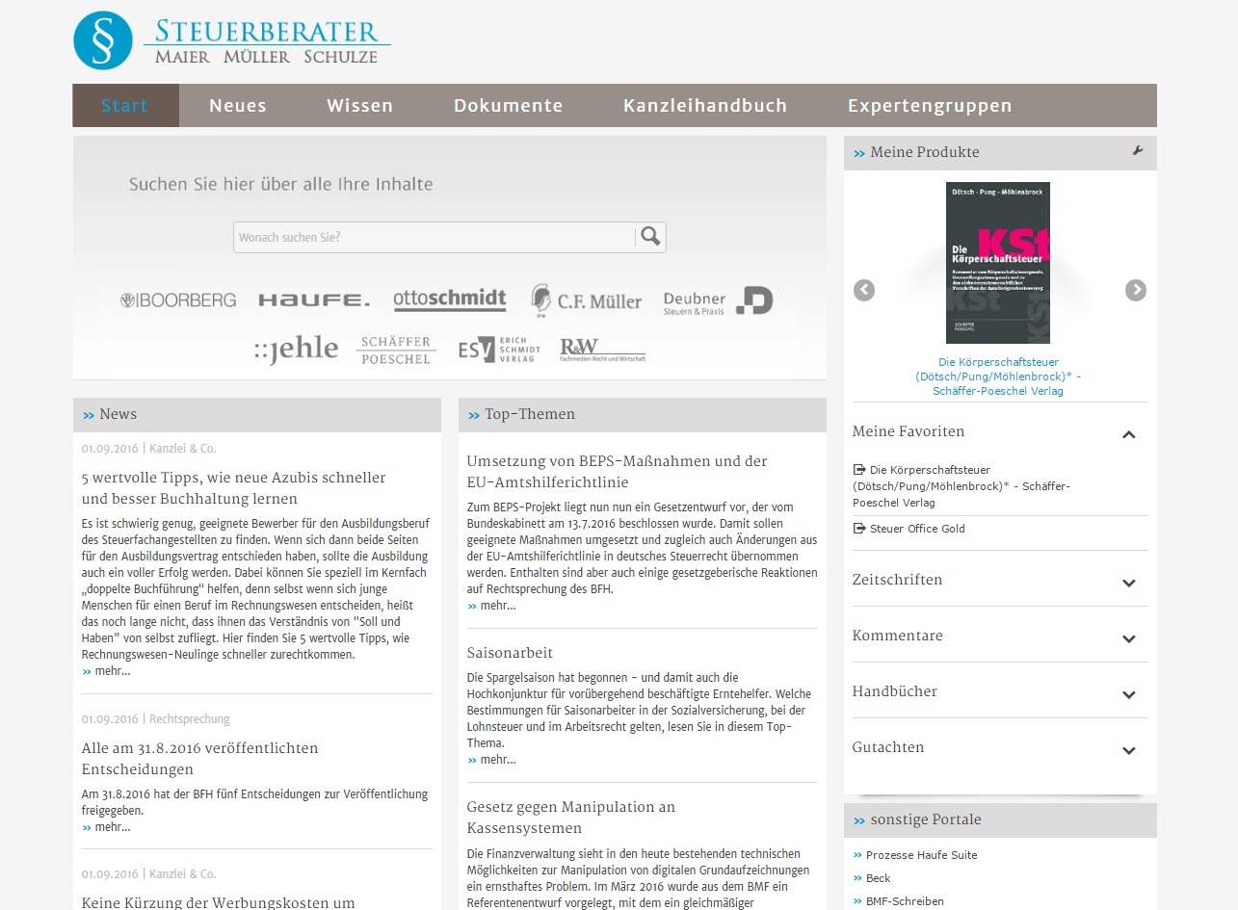Image resolution: width=1238 pixels, height=910 pixels.
Task: Go to next product with right arrow
Action: point(1136,290)
